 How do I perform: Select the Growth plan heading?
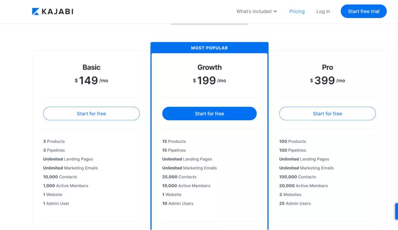(209, 67)
